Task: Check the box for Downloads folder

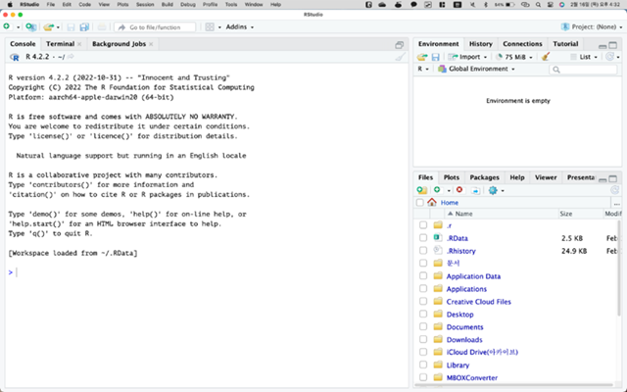Action: coord(423,339)
